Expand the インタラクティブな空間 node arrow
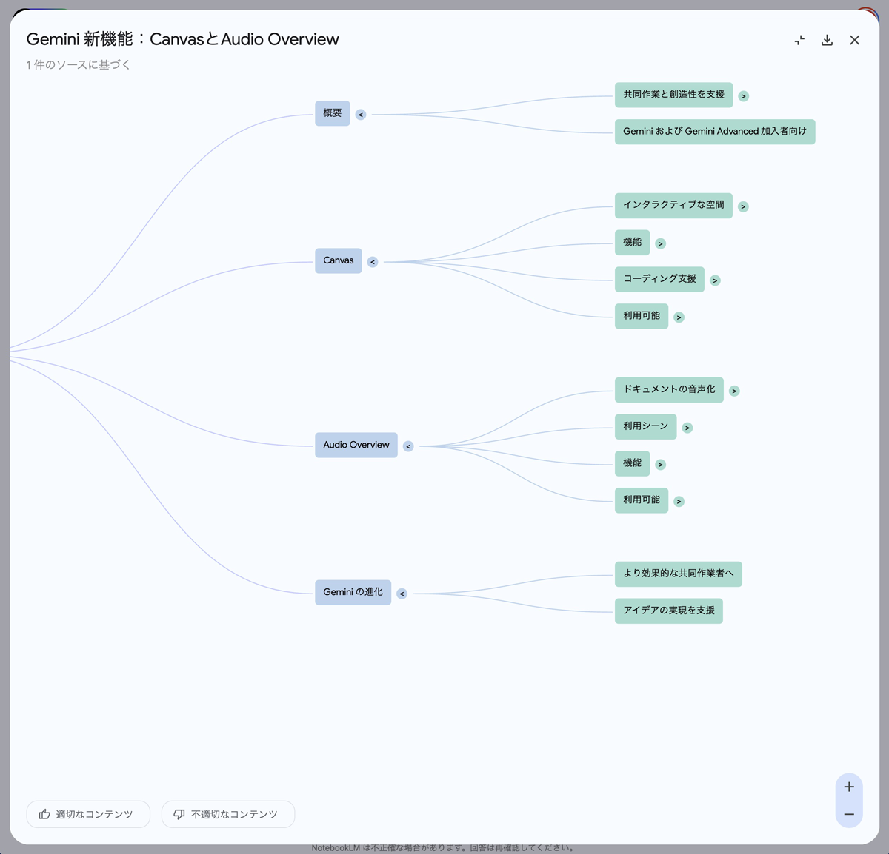Screen dimensions: 889x854 [743, 206]
